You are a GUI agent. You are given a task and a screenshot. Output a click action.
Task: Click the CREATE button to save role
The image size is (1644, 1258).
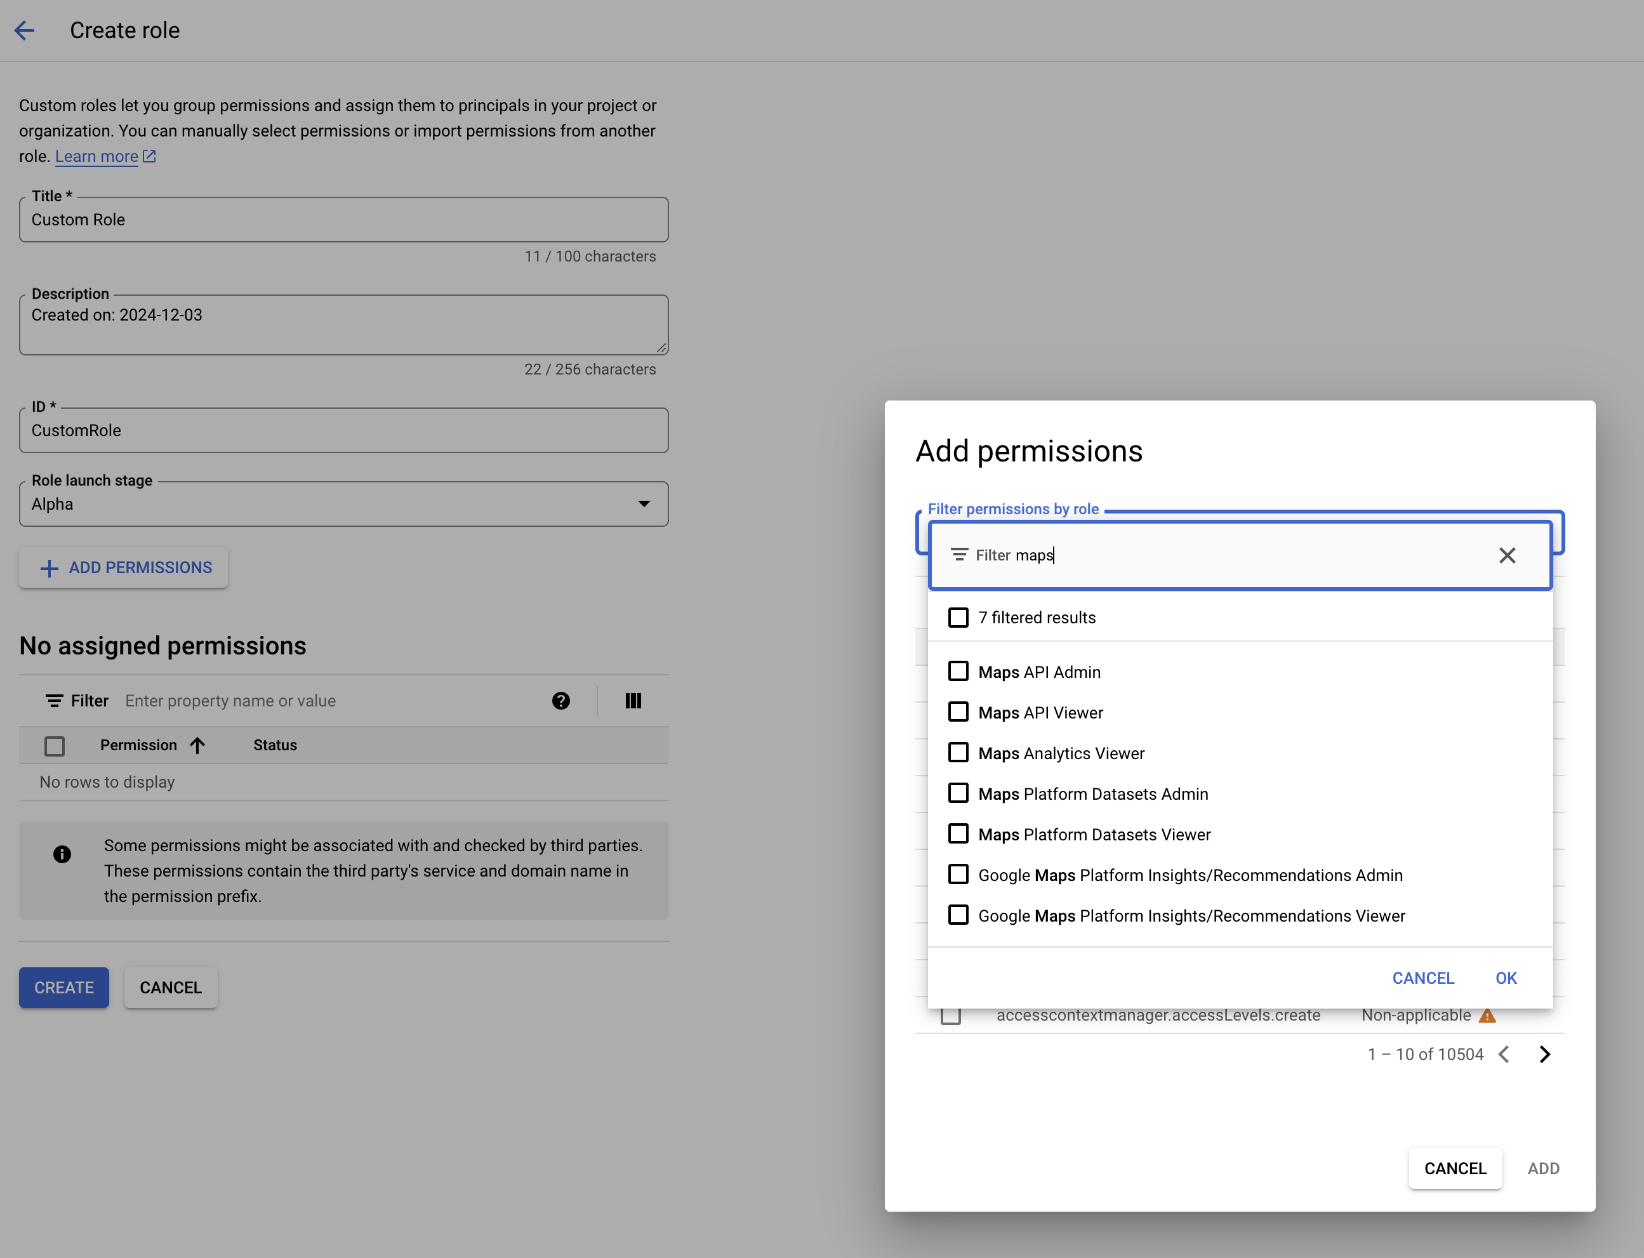pos(63,987)
